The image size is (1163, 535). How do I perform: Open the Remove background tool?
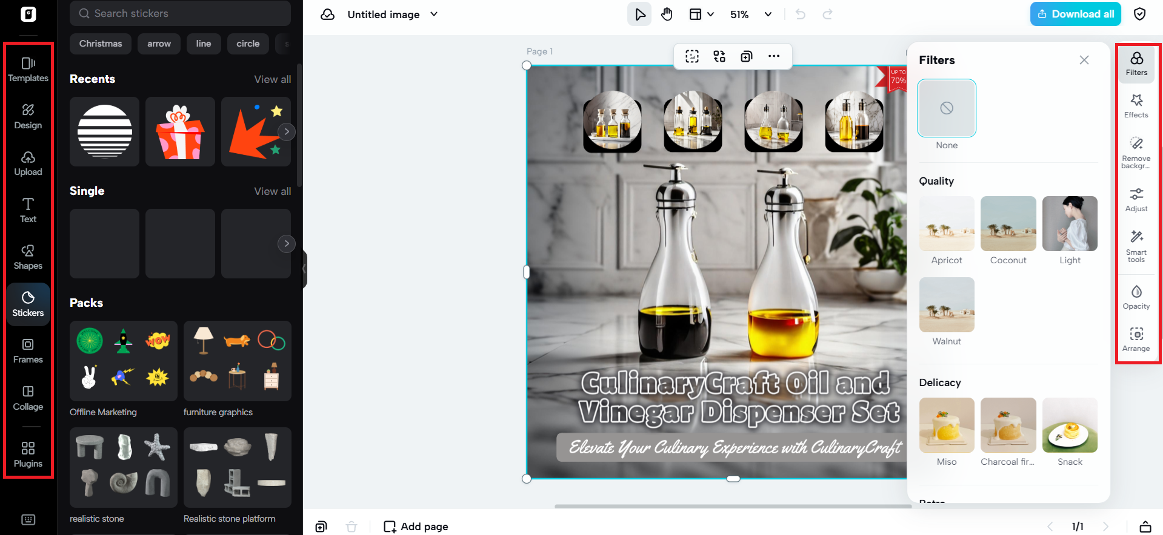pyautogui.click(x=1136, y=152)
